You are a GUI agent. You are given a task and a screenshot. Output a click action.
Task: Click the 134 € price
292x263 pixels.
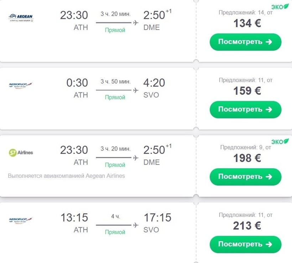pyautogui.click(x=247, y=24)
